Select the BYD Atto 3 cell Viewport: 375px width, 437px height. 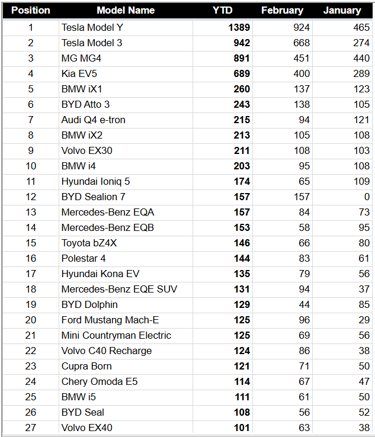point(85,104)
